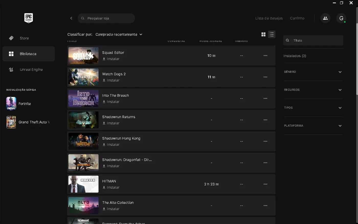Restore the window size
Image resolution: width=358 pixels, height=224 pixels.
[341, 3]
